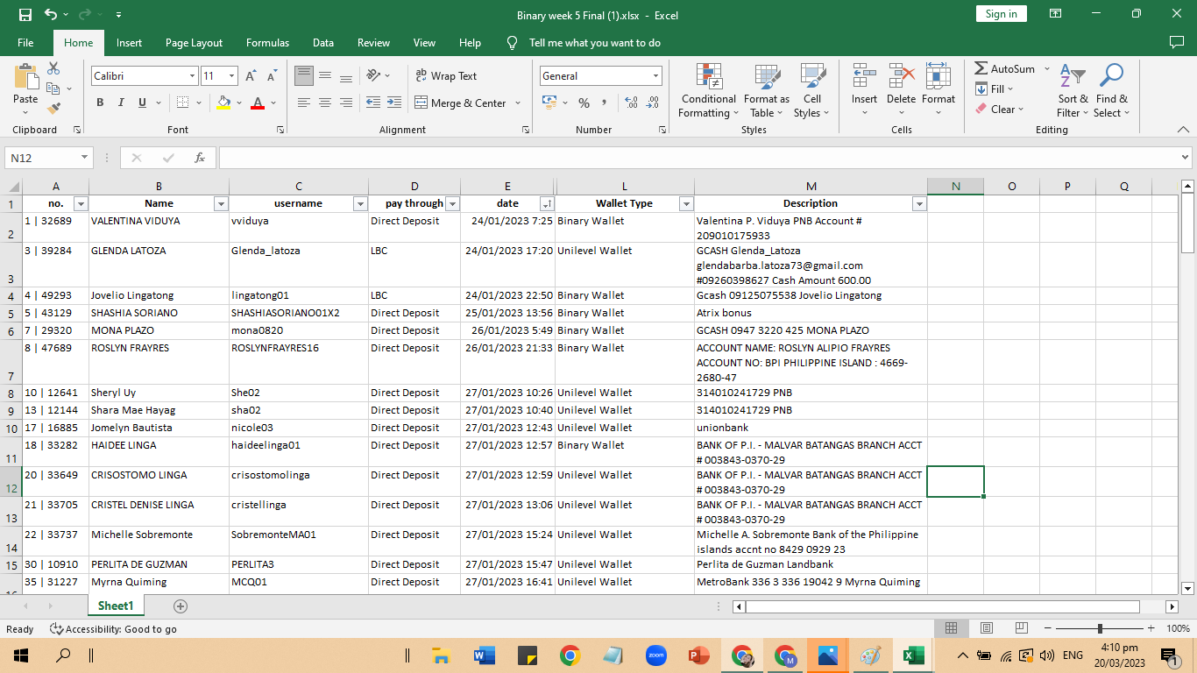
Task: Click the Fill button
Action: pos(994,89)
